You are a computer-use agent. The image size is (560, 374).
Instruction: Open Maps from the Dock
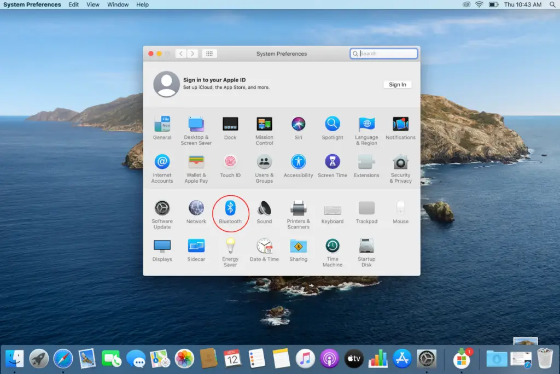[160, 358]
